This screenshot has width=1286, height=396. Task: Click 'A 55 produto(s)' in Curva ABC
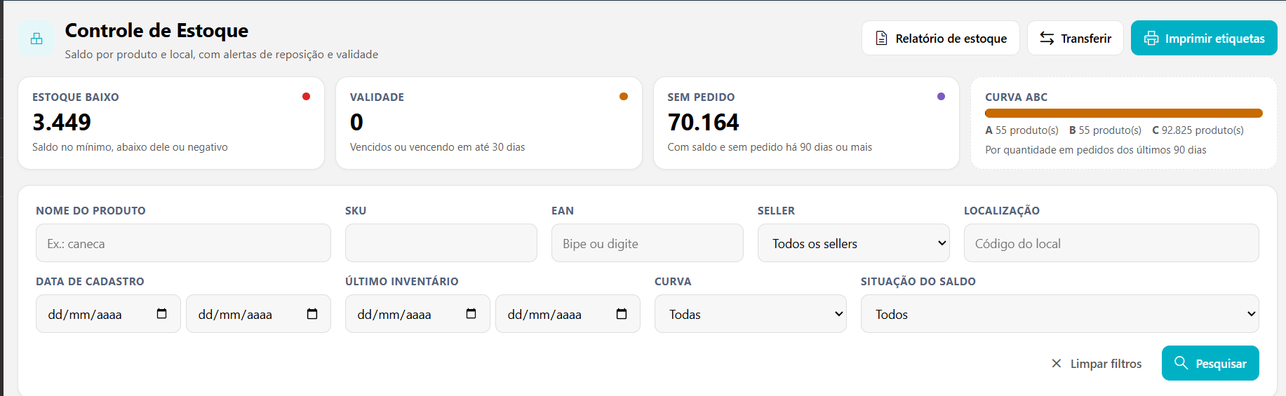1022,130
